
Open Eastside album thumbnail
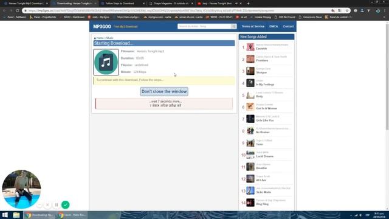pos(250,47)
